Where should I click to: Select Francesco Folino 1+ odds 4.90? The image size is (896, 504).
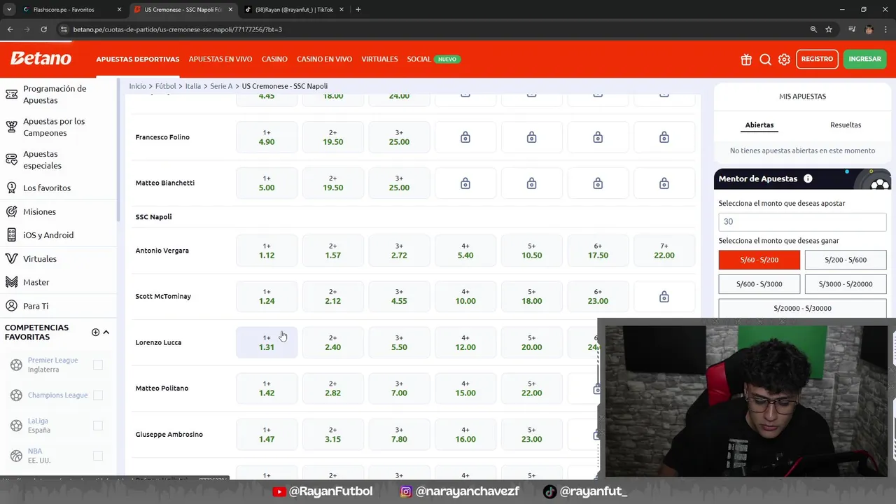(x=267, y=137)
